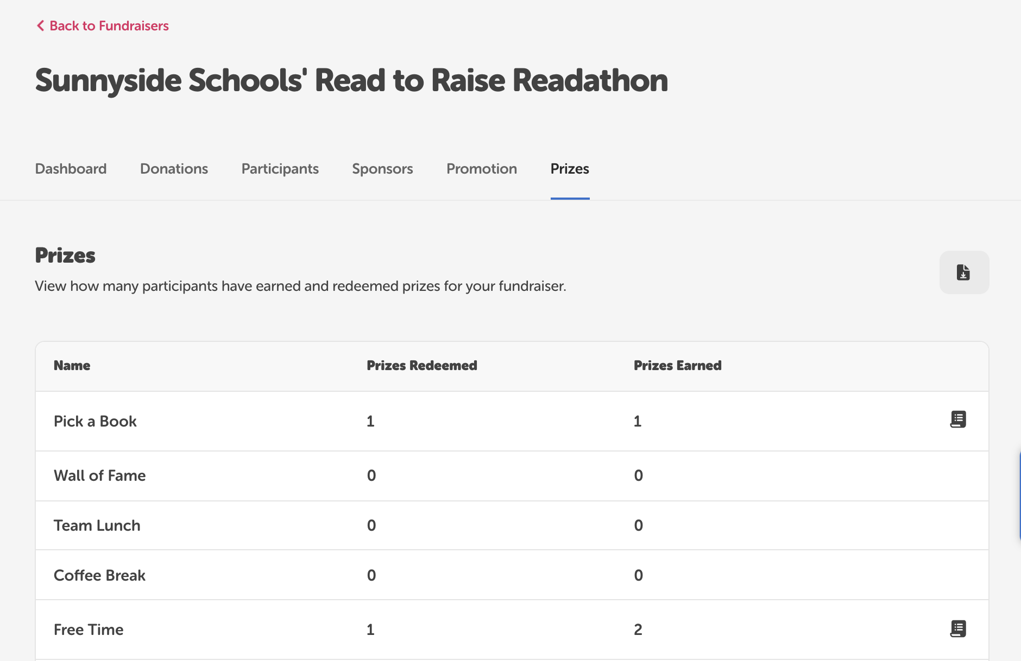Viewport: 1021px width, 661px height.
Task: Switch to the Promotion tab
Action: coord(481,169)
